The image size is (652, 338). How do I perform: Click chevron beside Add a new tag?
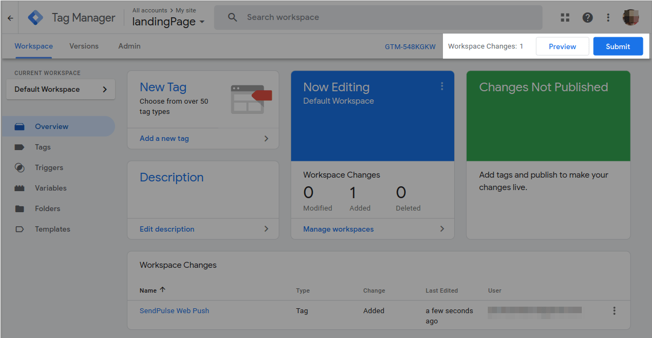click(266, 139)
